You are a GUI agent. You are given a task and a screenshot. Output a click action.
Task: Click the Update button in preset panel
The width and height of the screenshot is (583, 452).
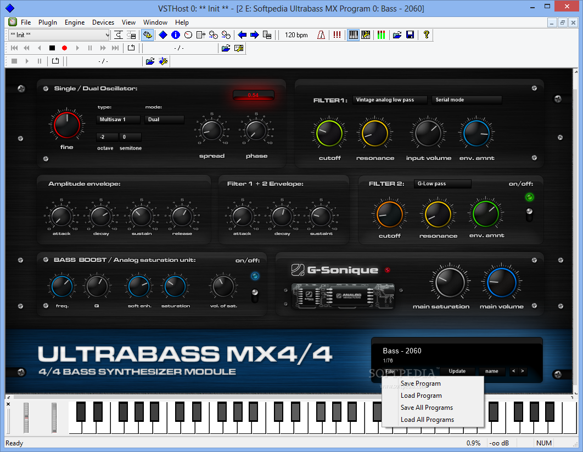coord(457,371)
